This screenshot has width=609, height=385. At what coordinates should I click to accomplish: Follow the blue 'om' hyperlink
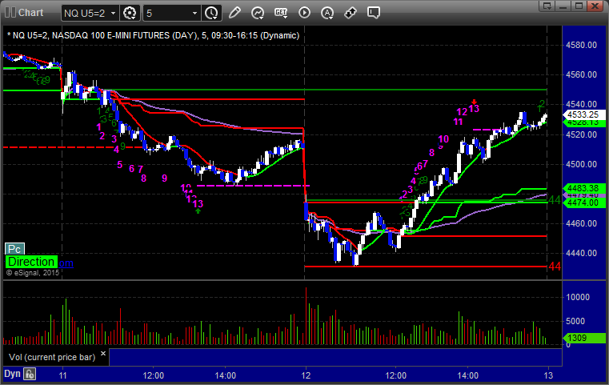[66, 263]
